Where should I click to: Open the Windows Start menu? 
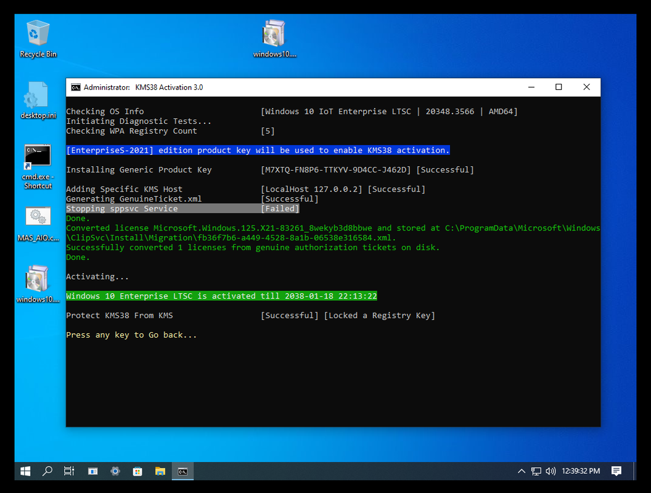pyautogui.click(x=25, y=471)
